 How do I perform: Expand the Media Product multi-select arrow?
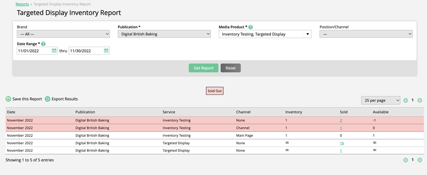click(308, 34)
